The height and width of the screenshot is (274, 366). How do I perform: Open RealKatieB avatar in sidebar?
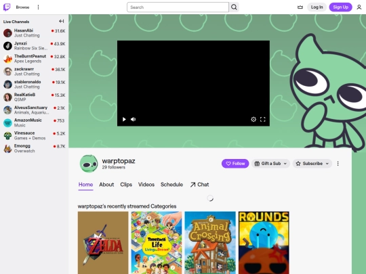coord(7,97)
